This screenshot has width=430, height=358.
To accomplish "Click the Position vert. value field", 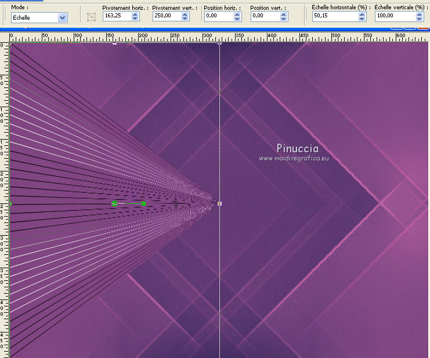I will (266, 16).
